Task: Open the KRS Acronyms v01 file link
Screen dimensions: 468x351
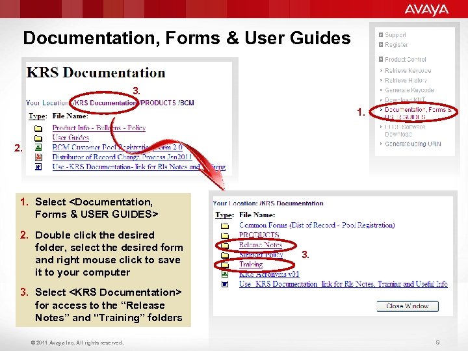Action: tap(269, 274)
